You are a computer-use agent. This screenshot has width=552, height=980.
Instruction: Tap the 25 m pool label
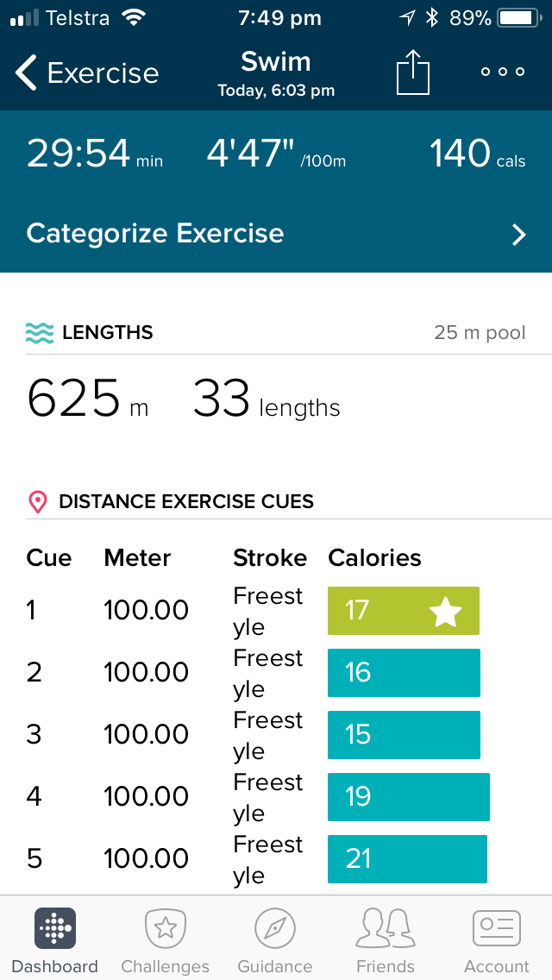(x=480, y=333)
